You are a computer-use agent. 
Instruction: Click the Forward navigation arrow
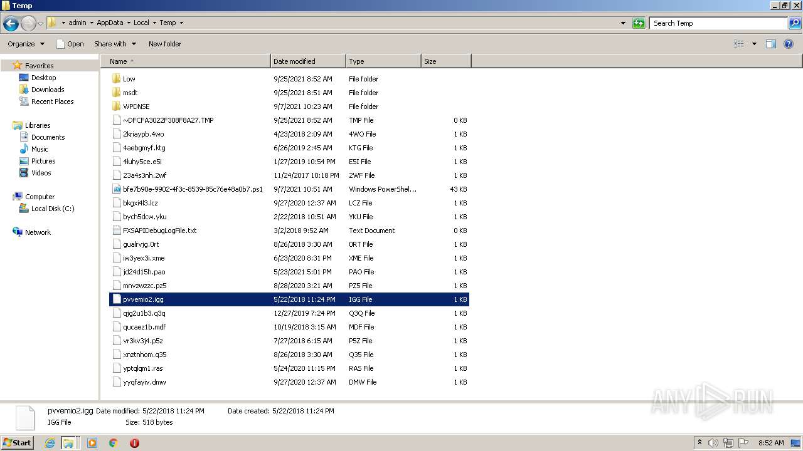click(28, 23)
